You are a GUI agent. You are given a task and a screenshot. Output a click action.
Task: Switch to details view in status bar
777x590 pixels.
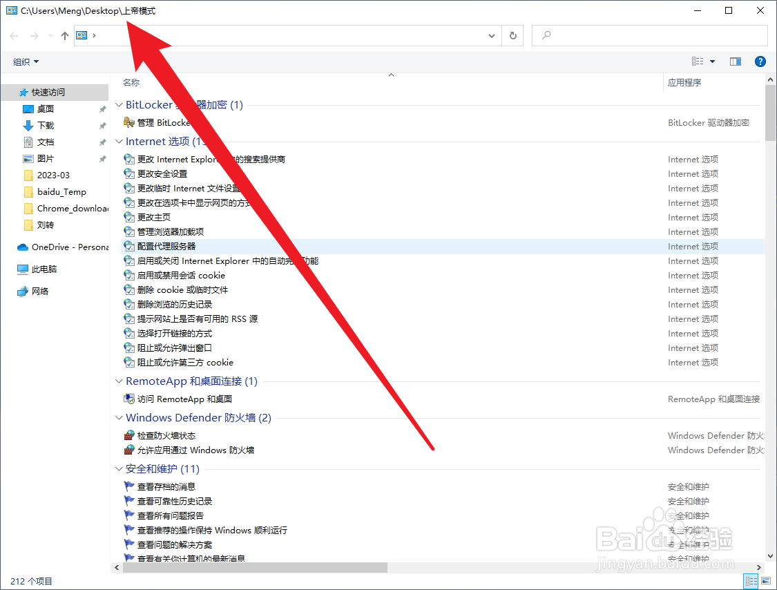751,581
